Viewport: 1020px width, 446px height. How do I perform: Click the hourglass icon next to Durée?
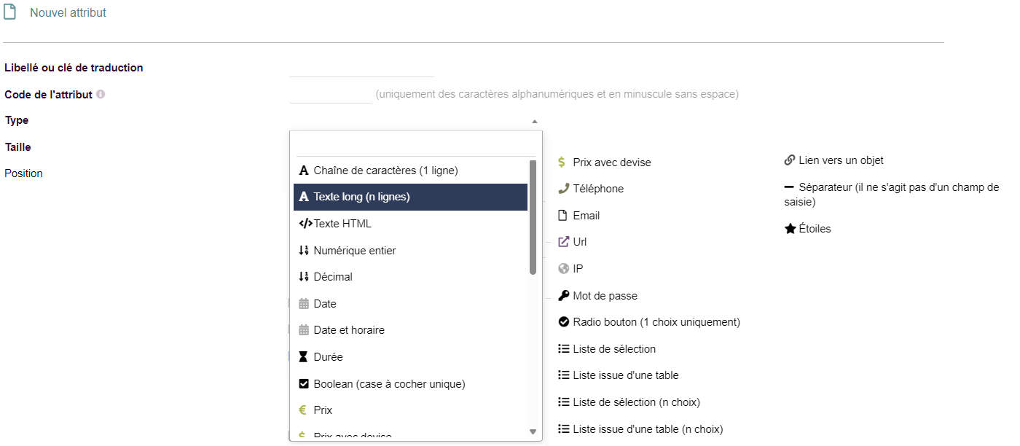pos(304,357)
